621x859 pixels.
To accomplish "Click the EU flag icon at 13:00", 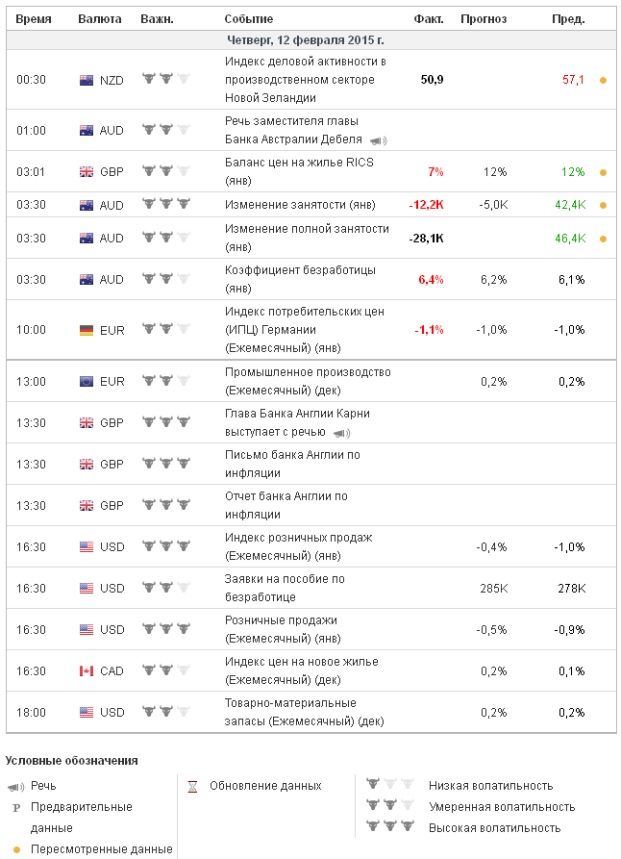I will 87,382.
